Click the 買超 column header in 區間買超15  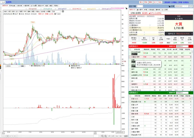coord(153,49)
